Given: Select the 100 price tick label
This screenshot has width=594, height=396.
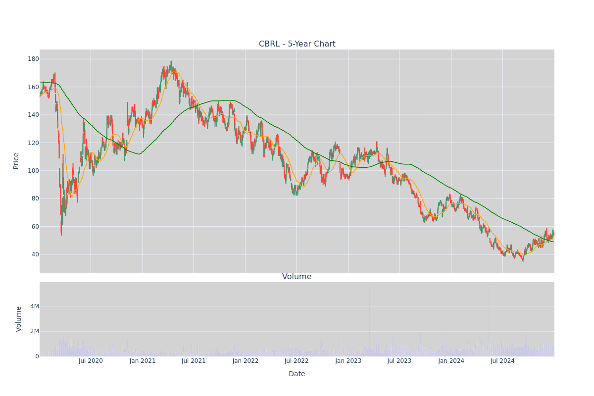Looking at the screenshot, I should pyautogui.click(x=33, y=171).
